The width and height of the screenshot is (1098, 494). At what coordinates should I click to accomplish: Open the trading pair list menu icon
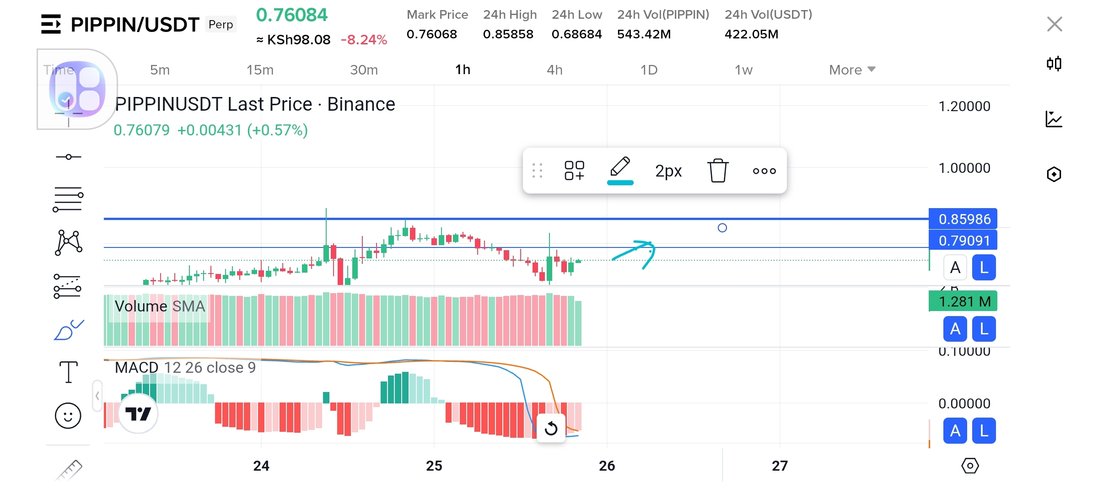[50, 24]
